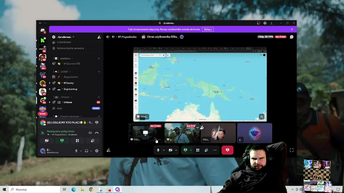Click the invite people icon beside Grabroo
Screen dimensions: 344x193
[99, 37]
